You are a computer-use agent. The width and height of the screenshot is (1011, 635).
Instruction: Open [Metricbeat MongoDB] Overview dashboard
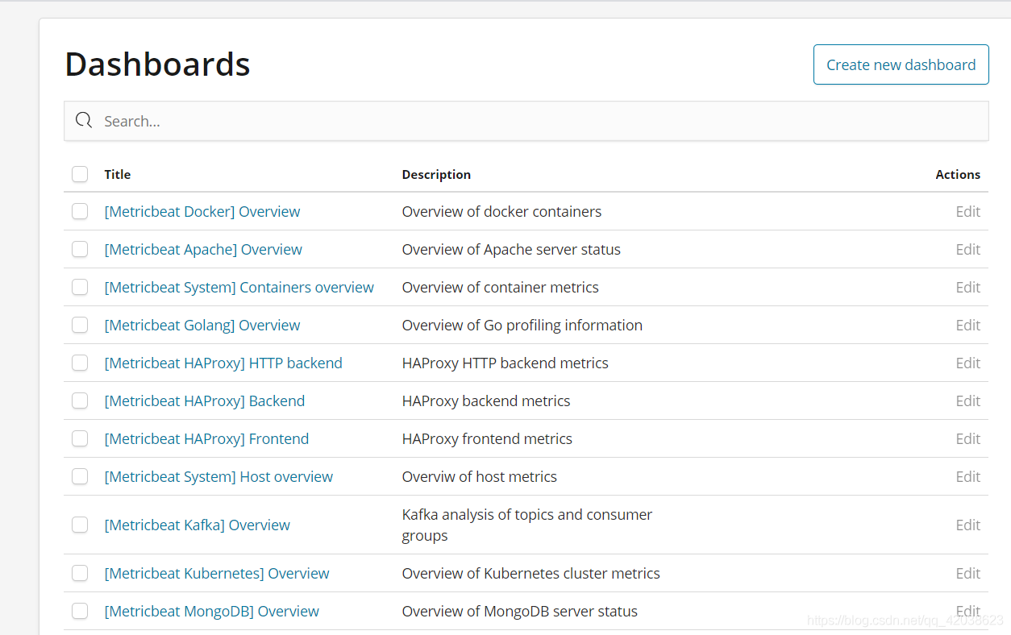pos(212,611)
